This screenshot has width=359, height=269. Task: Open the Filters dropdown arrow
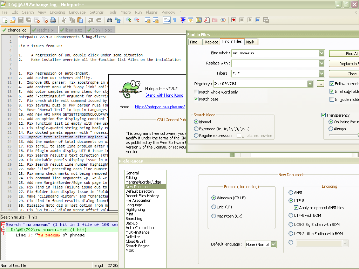pos(322,74)
